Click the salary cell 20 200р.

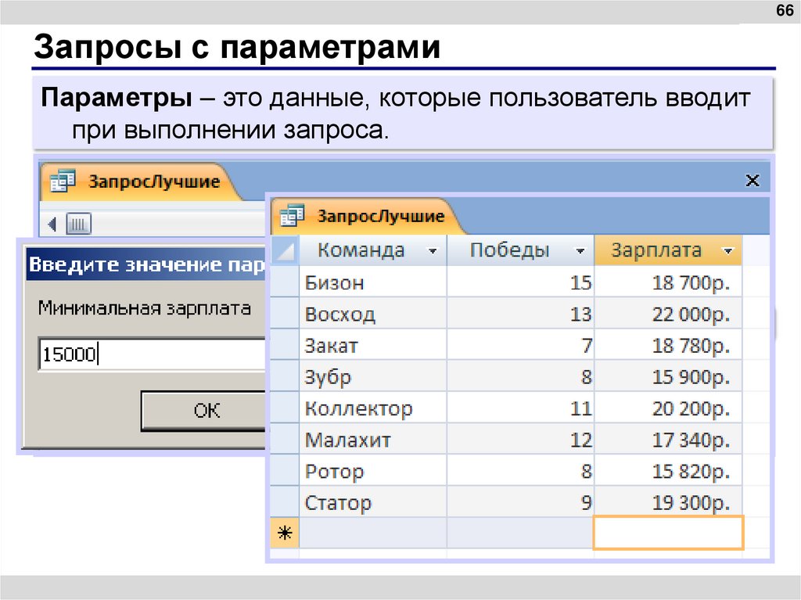pyautogui.click(x=668, y=408)
